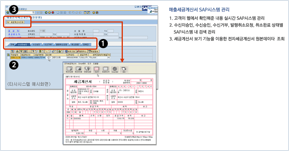Switch to the 수신승인 tab
The image size is (289, 151).
[x=36, y=45]
